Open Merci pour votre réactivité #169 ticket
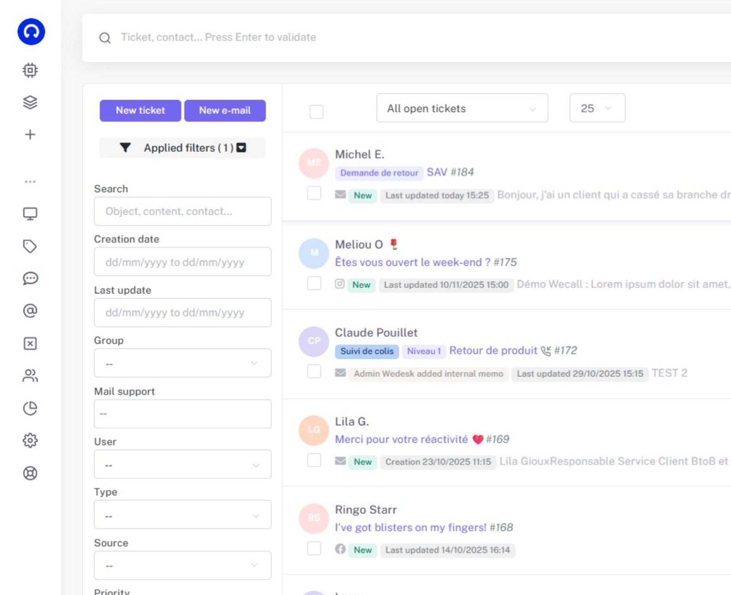The height and width of the screenshot is (595, 731). (x=422, y=439)
